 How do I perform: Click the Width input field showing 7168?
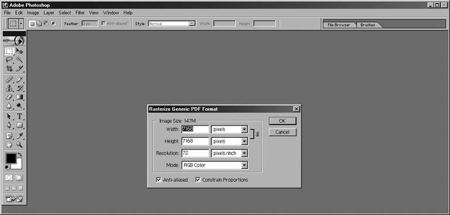click(195, 129)
